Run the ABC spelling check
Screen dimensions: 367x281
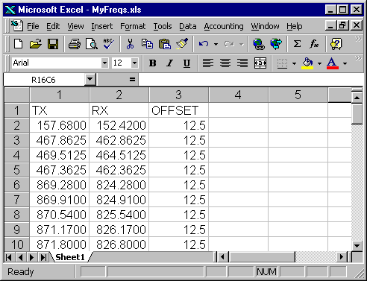coord(108,45)
